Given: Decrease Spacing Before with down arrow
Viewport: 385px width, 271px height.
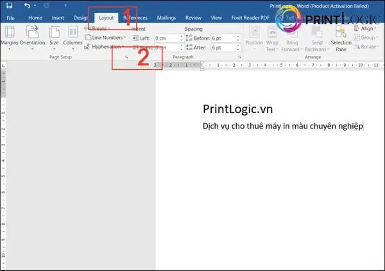Looking at the screenshot, I should [x=238, y=40].
